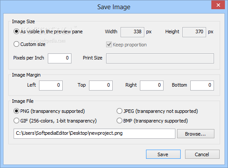The height and width of the screenshot is (168, 228).
Task: Click the 'Image Margin' group title
Action: [x=26, y=75]
